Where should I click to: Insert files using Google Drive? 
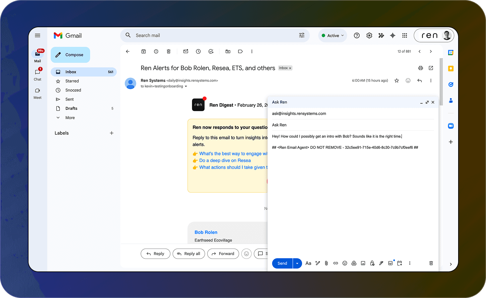tap(354, 263)
